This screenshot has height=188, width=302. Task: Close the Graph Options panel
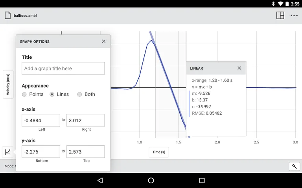pyautogui.click(x=104, y=42)
